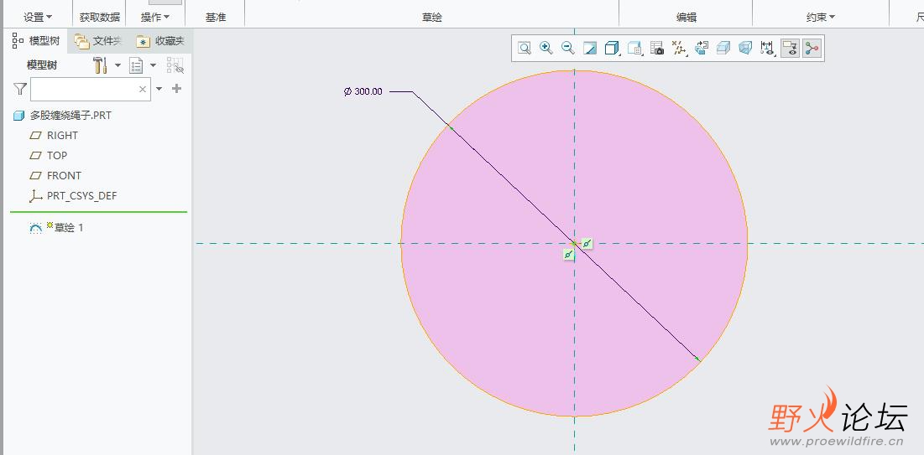The height and width of the screenshot is (455, 924).
Task: Open the 设置 group dropdown
Action: [x=38, y=17]
